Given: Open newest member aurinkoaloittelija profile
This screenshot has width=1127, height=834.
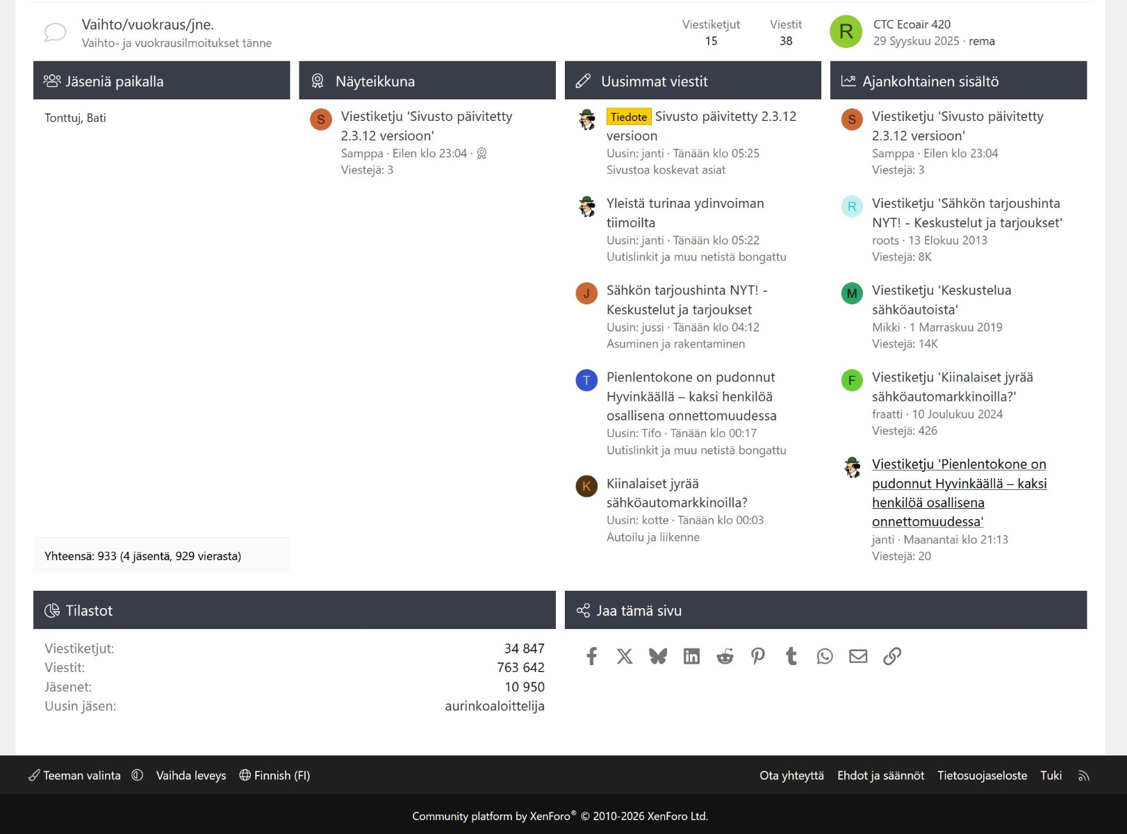Looking at the screenshot, I should pyautogui.click(x=495, y=706).
